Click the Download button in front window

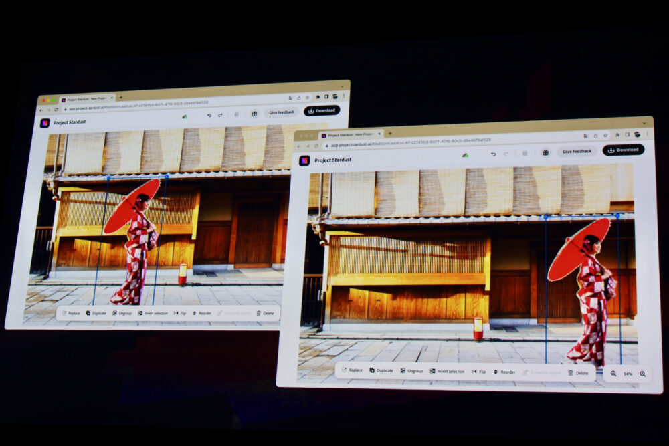click(x=623, y=150)
